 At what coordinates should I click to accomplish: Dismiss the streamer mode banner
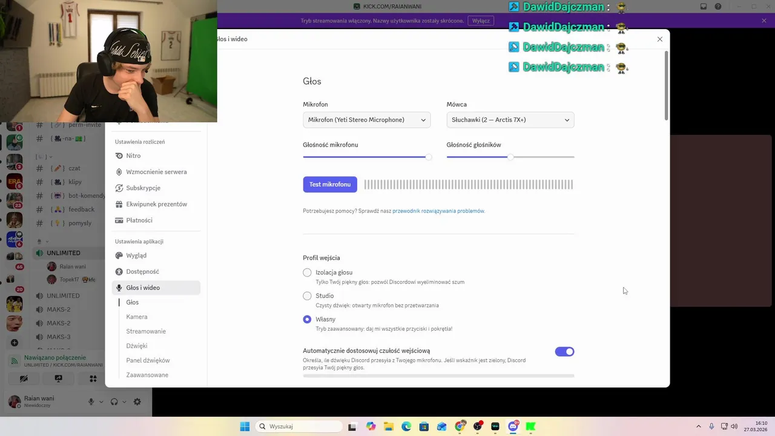764,21
